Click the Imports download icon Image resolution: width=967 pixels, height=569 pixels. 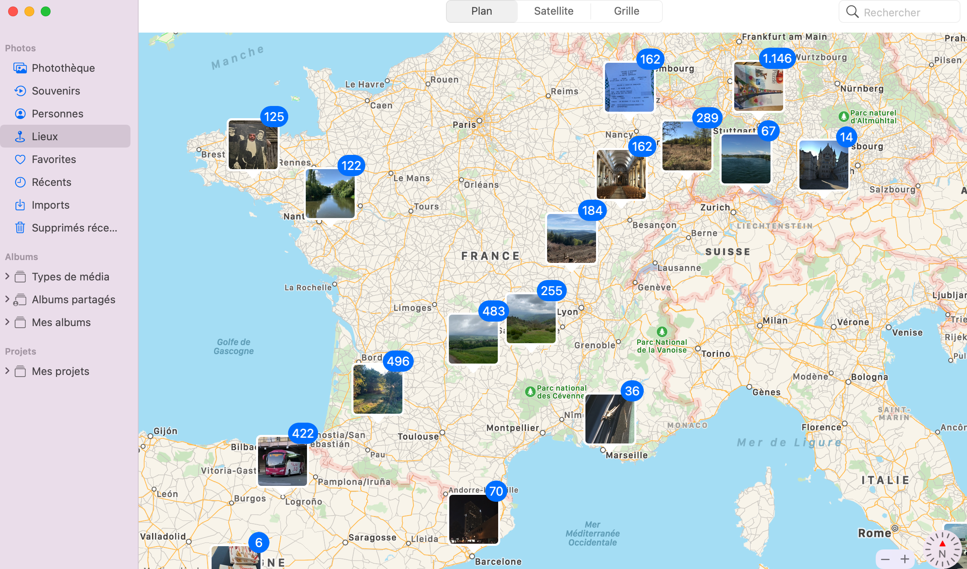click(x=20, y=205)
